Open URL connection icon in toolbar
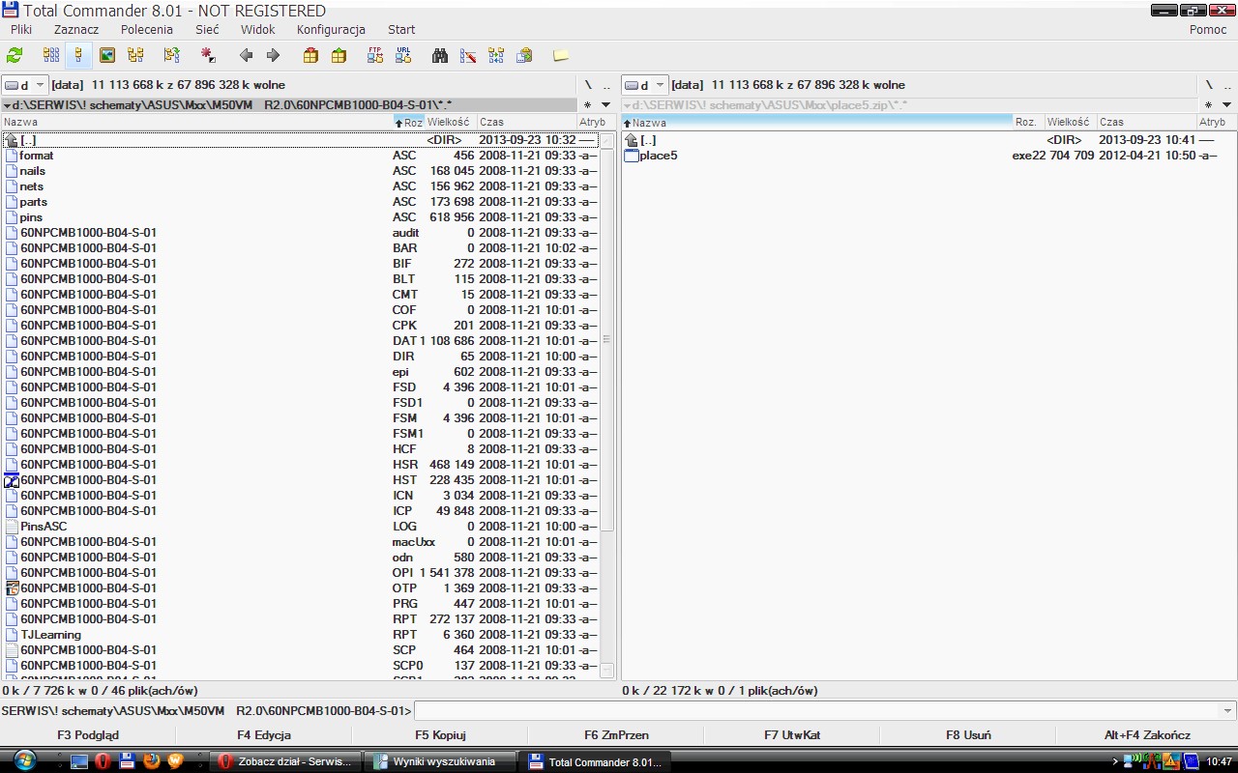The height and width of the screenshot is (773, 1238). click(x=403, y=56)
